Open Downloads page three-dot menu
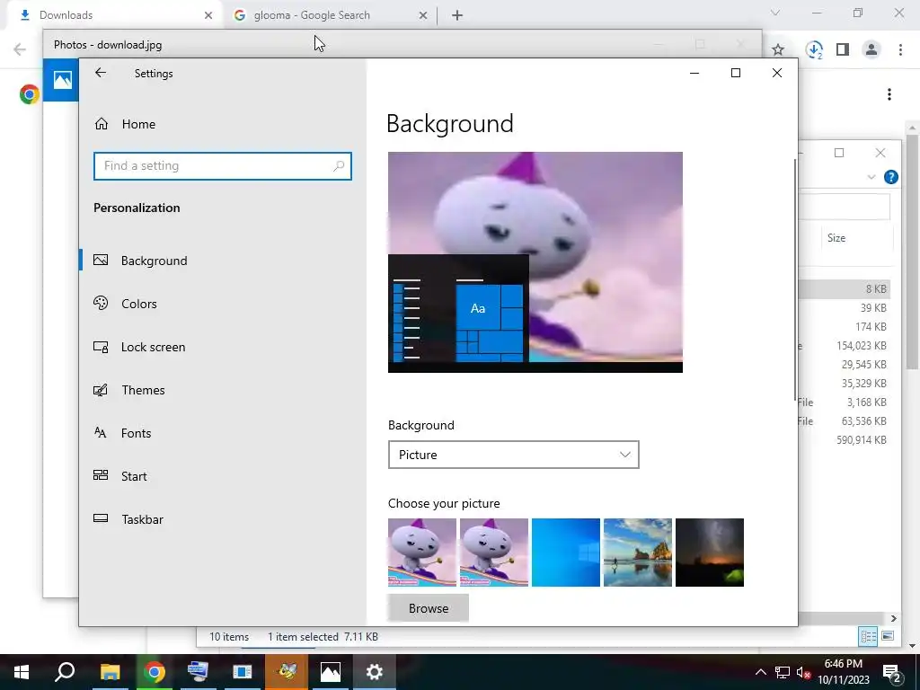This screenshot has width=920, height=690. (x=889, y=94)
